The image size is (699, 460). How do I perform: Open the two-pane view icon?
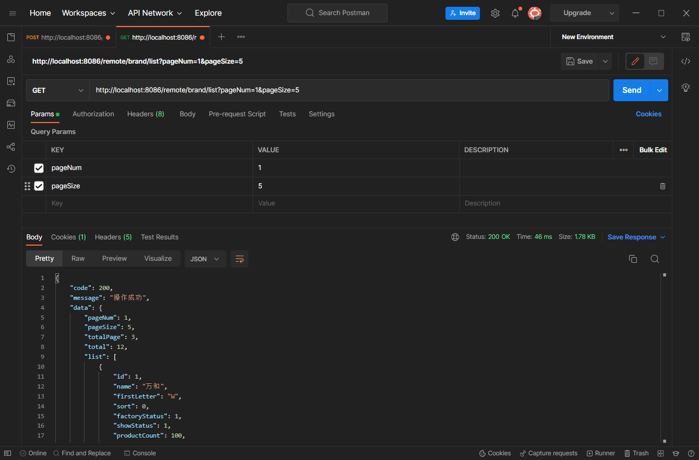(x=661, y=453)
